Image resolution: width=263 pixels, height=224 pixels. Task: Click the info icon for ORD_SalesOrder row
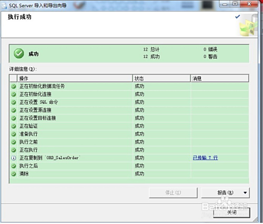[x=14, y=158]
